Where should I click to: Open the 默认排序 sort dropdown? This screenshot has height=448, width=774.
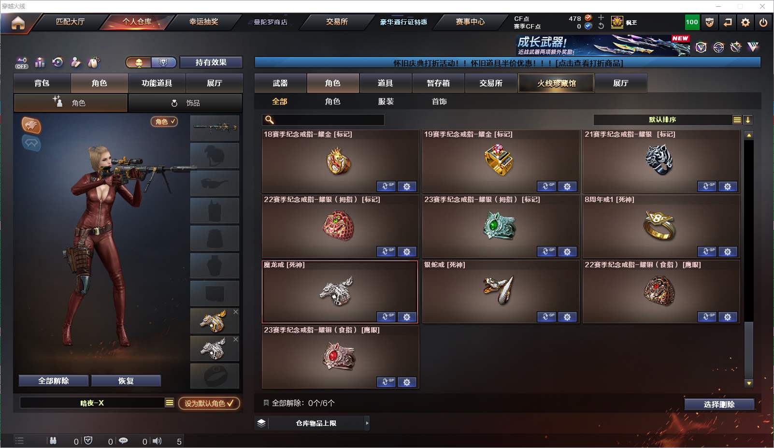pyautogui.click(x=737, y=120)
